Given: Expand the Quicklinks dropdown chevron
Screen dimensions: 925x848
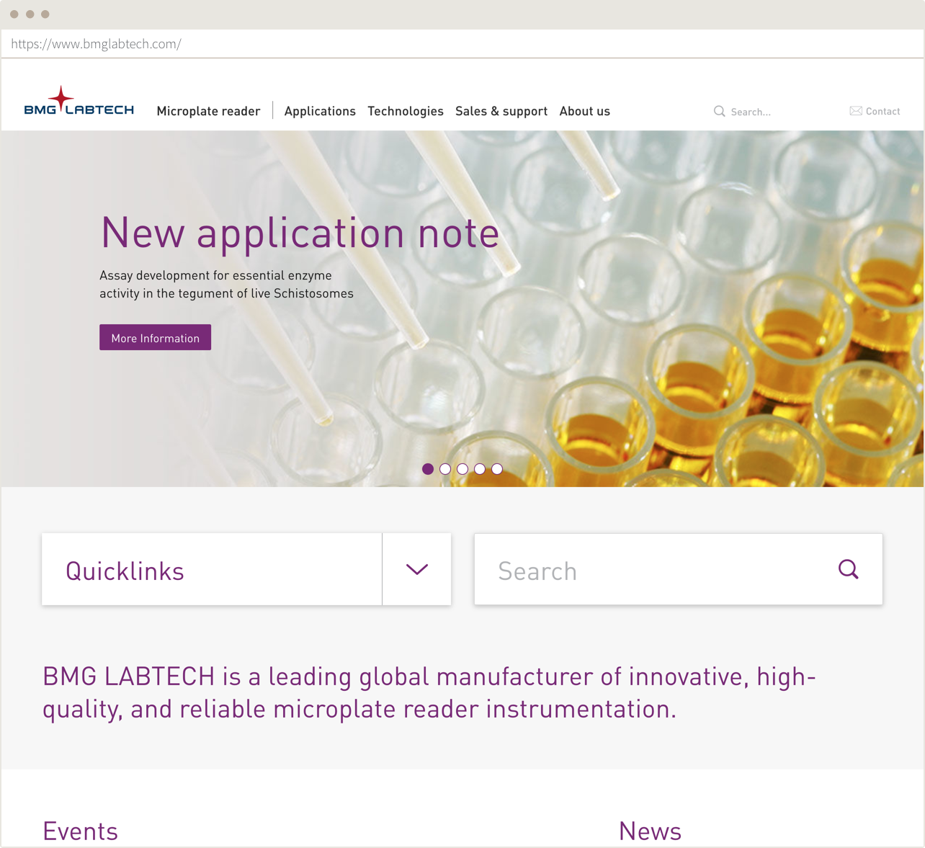Looking at the screenshot, I should click(x=416, y=569).
